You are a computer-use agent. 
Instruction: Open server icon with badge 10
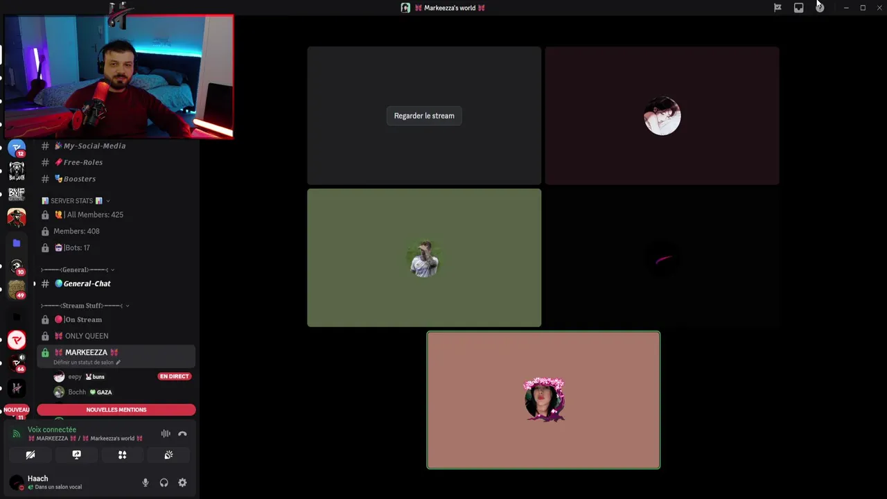[x=17, y=267]
